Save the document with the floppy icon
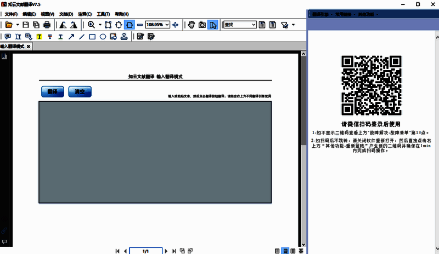 point(26,25)
